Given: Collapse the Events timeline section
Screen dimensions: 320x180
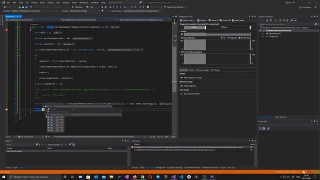Looking at the screenshot, I should [180, 31].
